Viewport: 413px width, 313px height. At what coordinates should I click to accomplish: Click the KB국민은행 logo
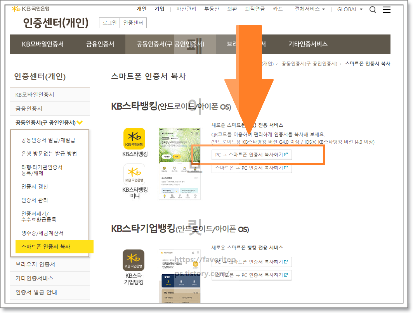[30, 9]
